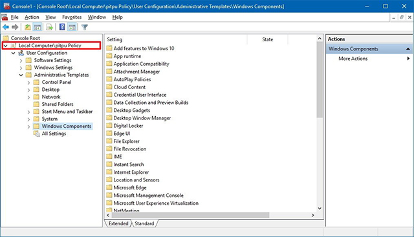
Task: Click folder icon beside Cloud Content
Action: click(x=109, y=87)
